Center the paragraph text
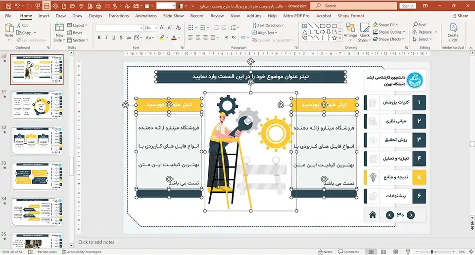This screenshot has width=475, height=255. [x=198, y=38]
